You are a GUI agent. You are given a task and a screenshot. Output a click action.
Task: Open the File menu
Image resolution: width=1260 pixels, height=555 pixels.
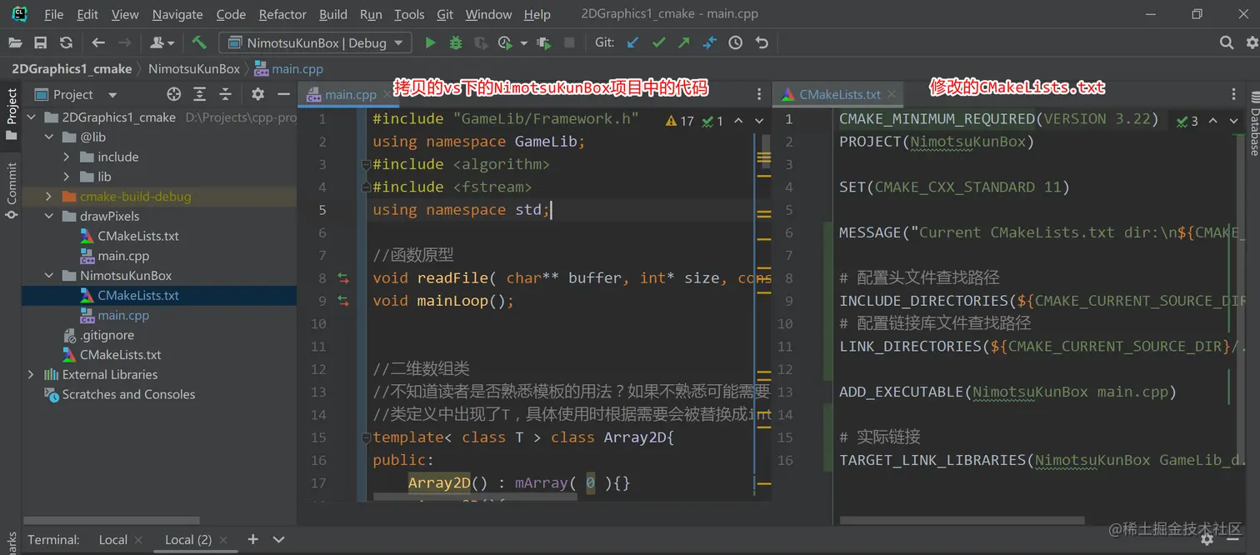tap(53, 14)
